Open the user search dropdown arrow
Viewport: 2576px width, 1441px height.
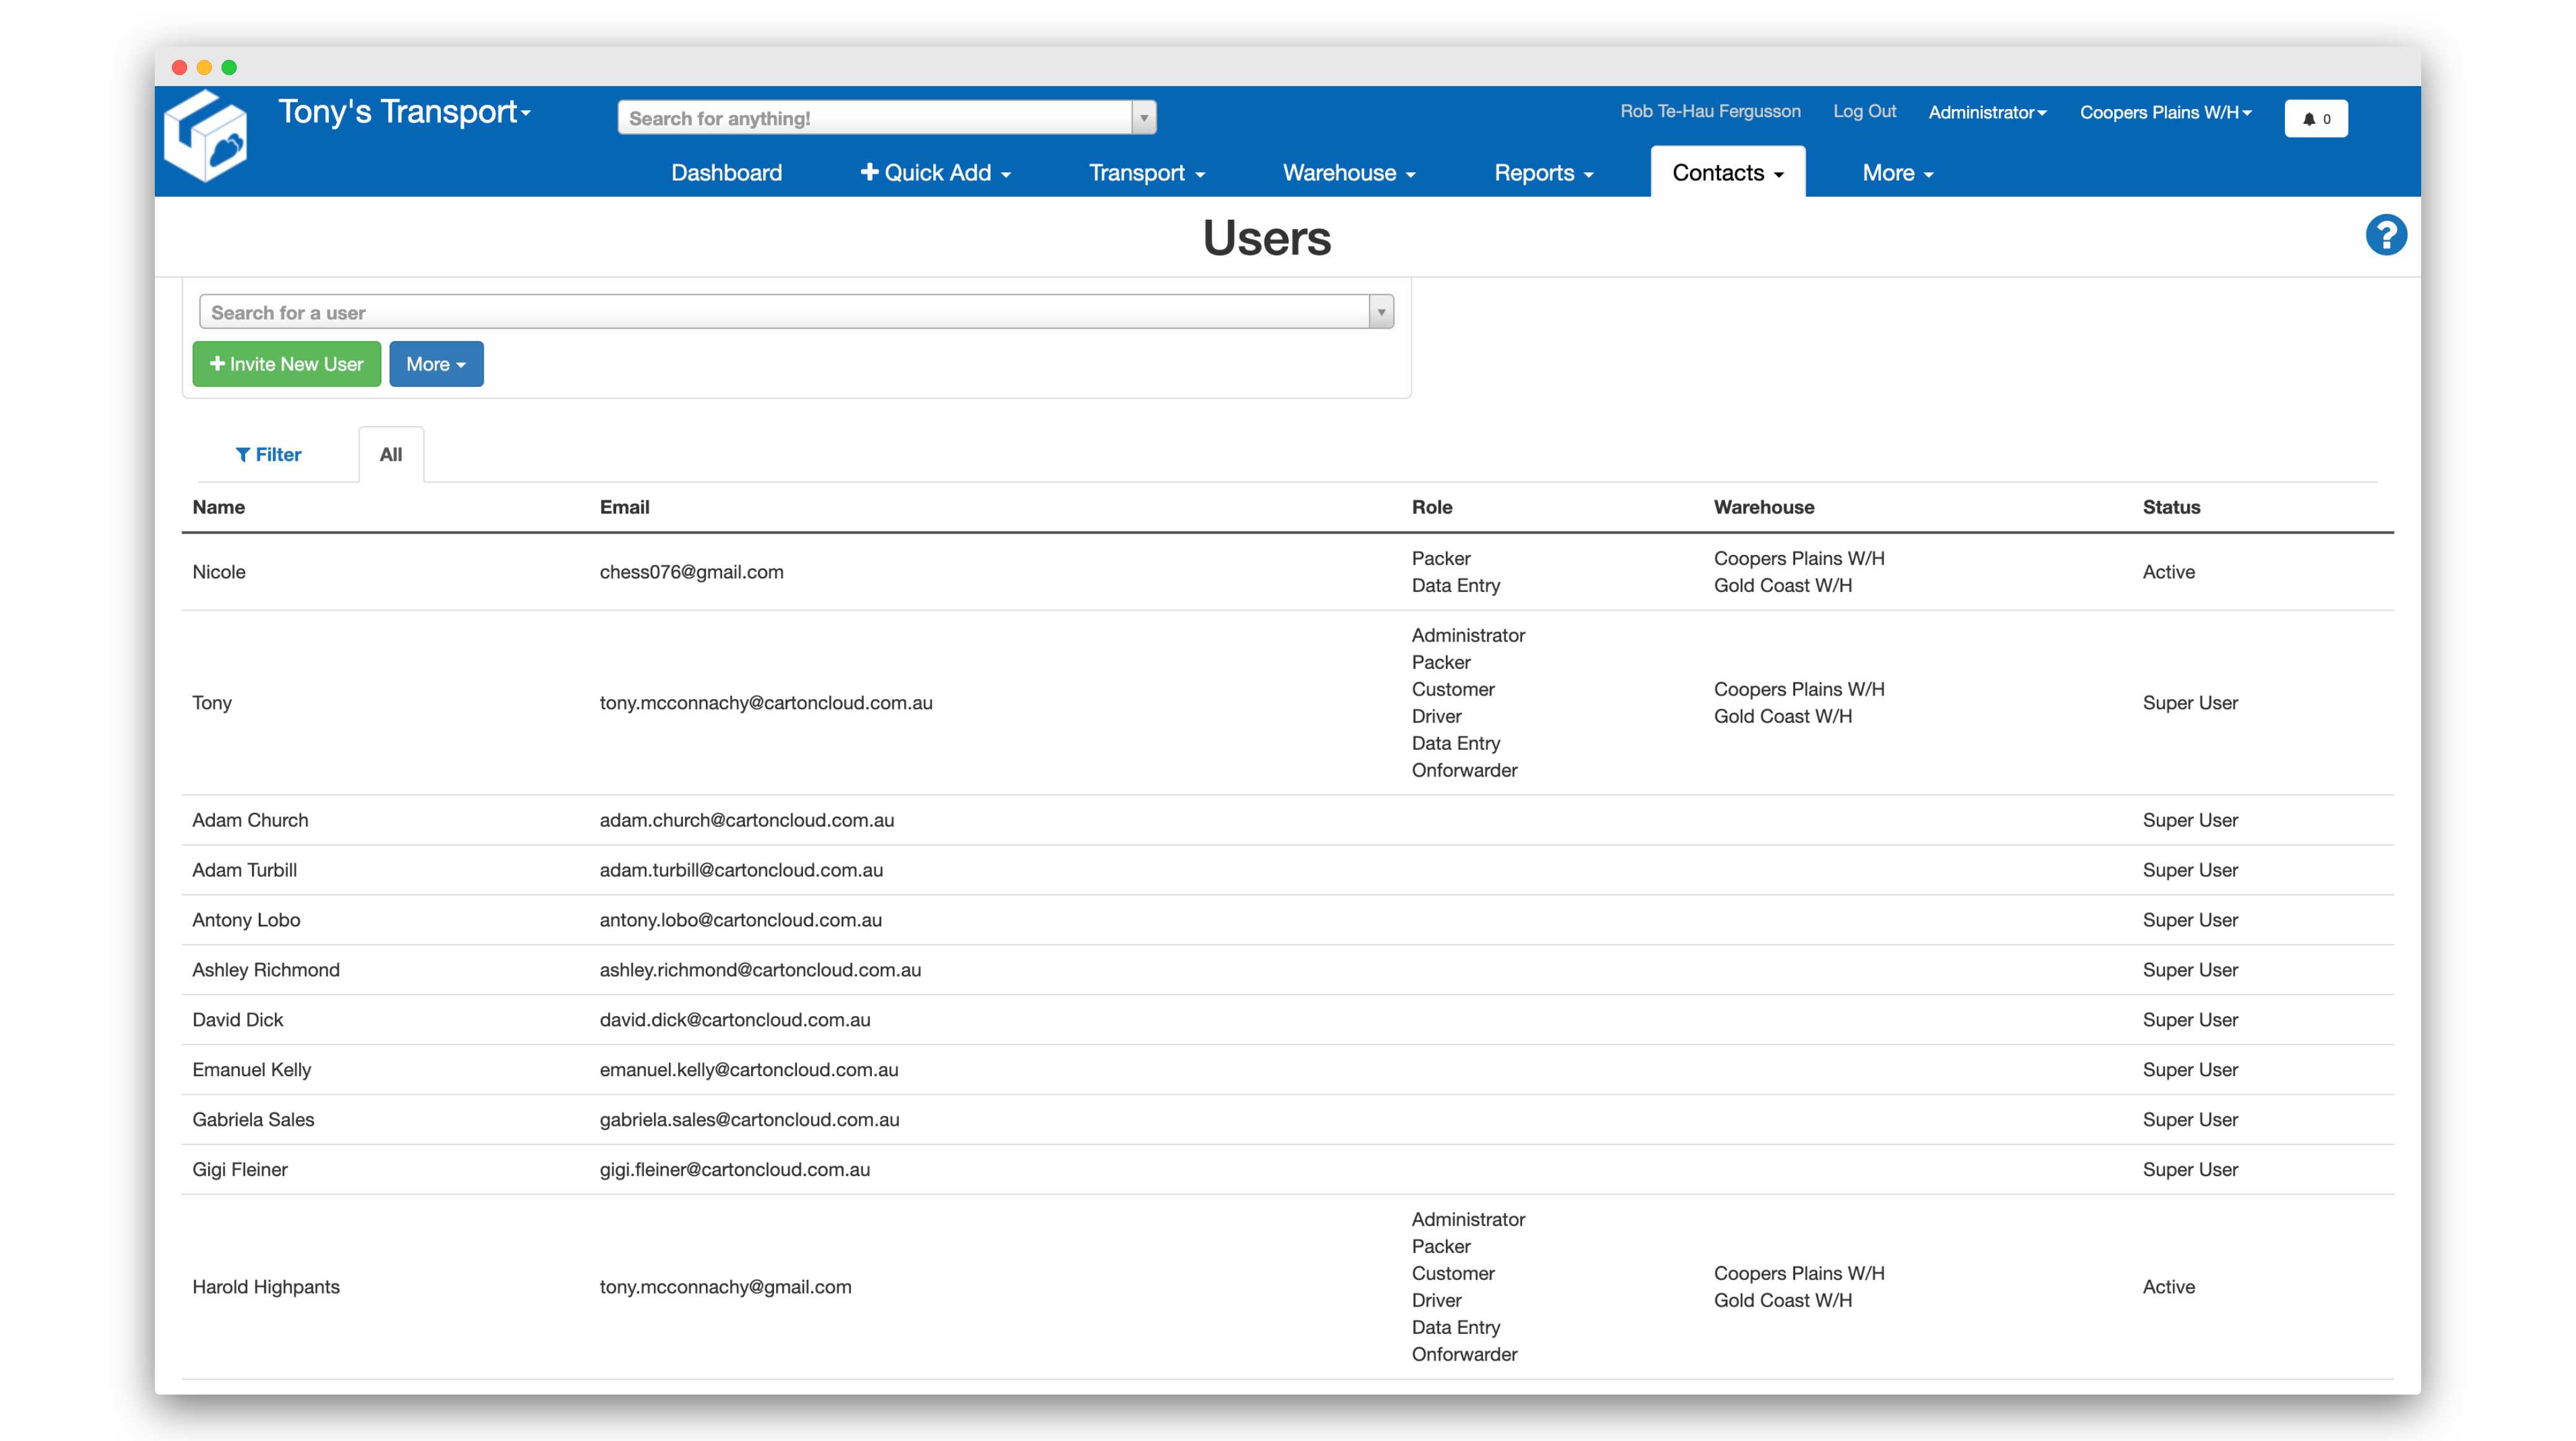coord(1381,312)
